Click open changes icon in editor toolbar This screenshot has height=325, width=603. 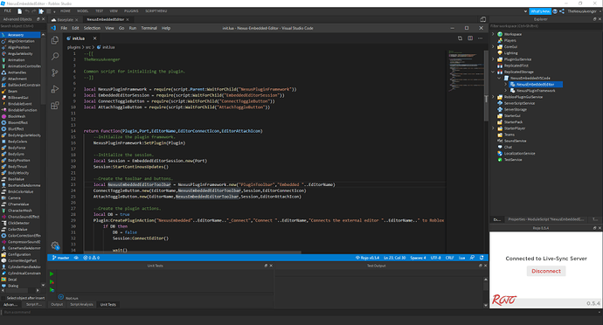[460, 38]
